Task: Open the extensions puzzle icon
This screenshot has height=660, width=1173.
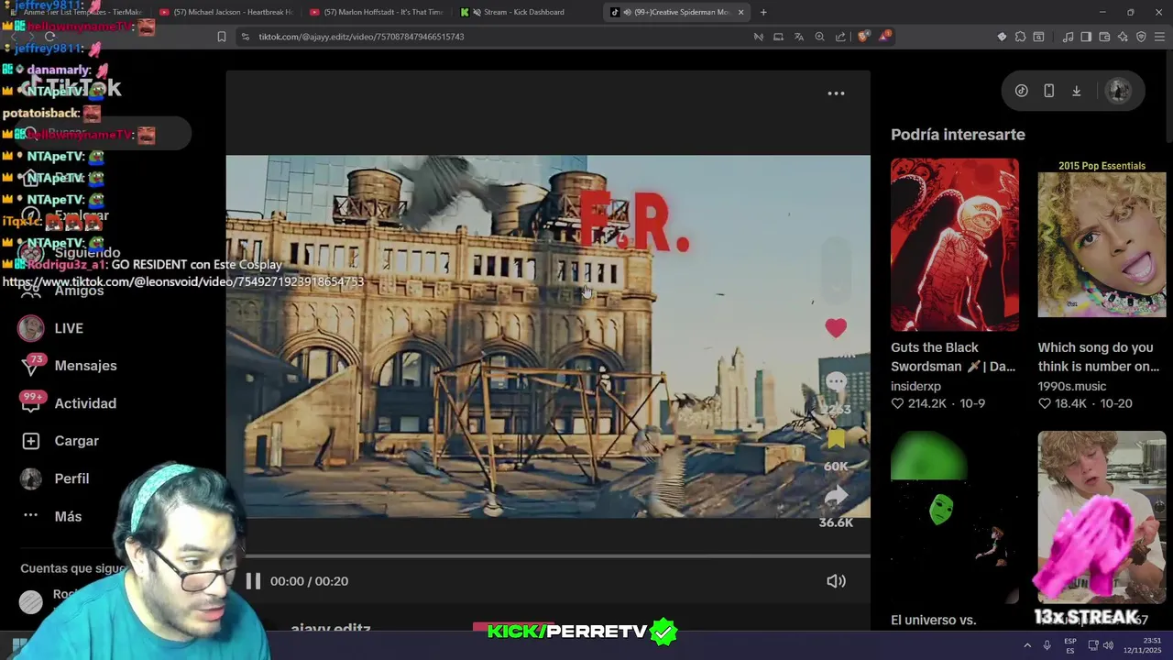Action: [1020, 37]
